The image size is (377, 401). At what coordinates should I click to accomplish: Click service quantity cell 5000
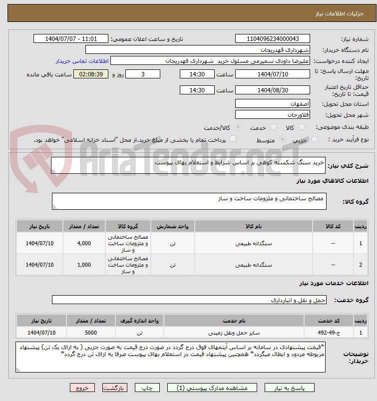(x=91, y=333)
